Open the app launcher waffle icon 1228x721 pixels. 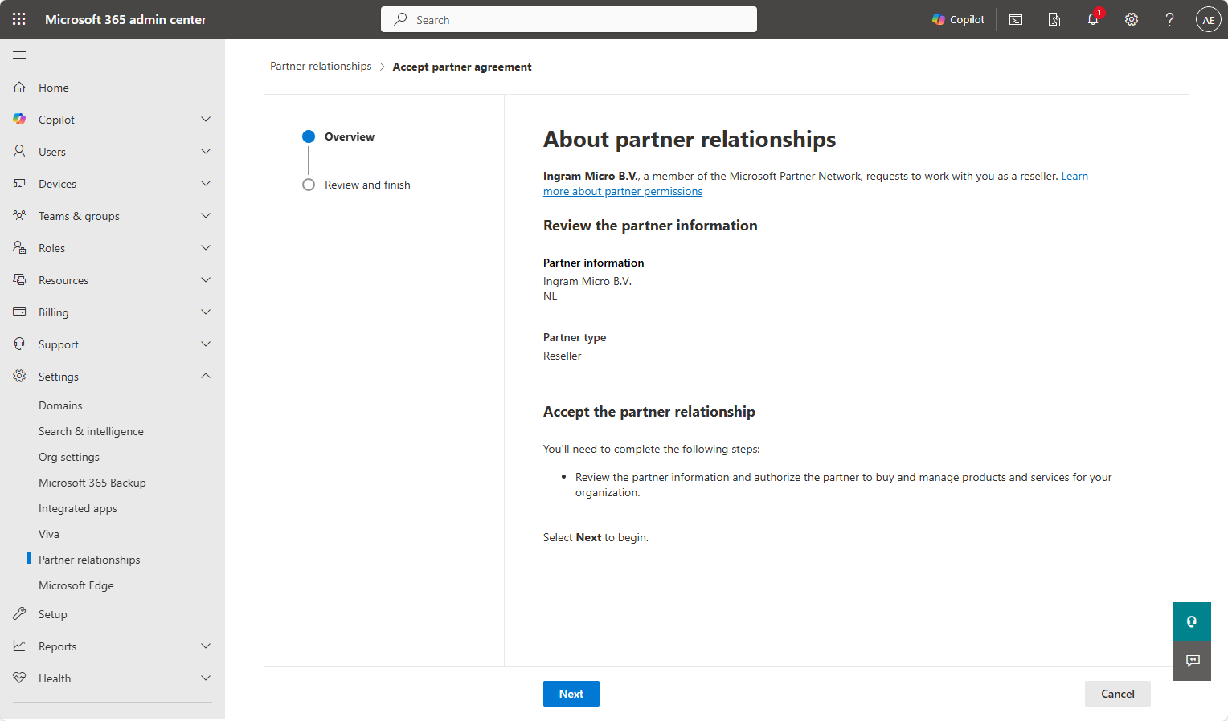(19, 19)
